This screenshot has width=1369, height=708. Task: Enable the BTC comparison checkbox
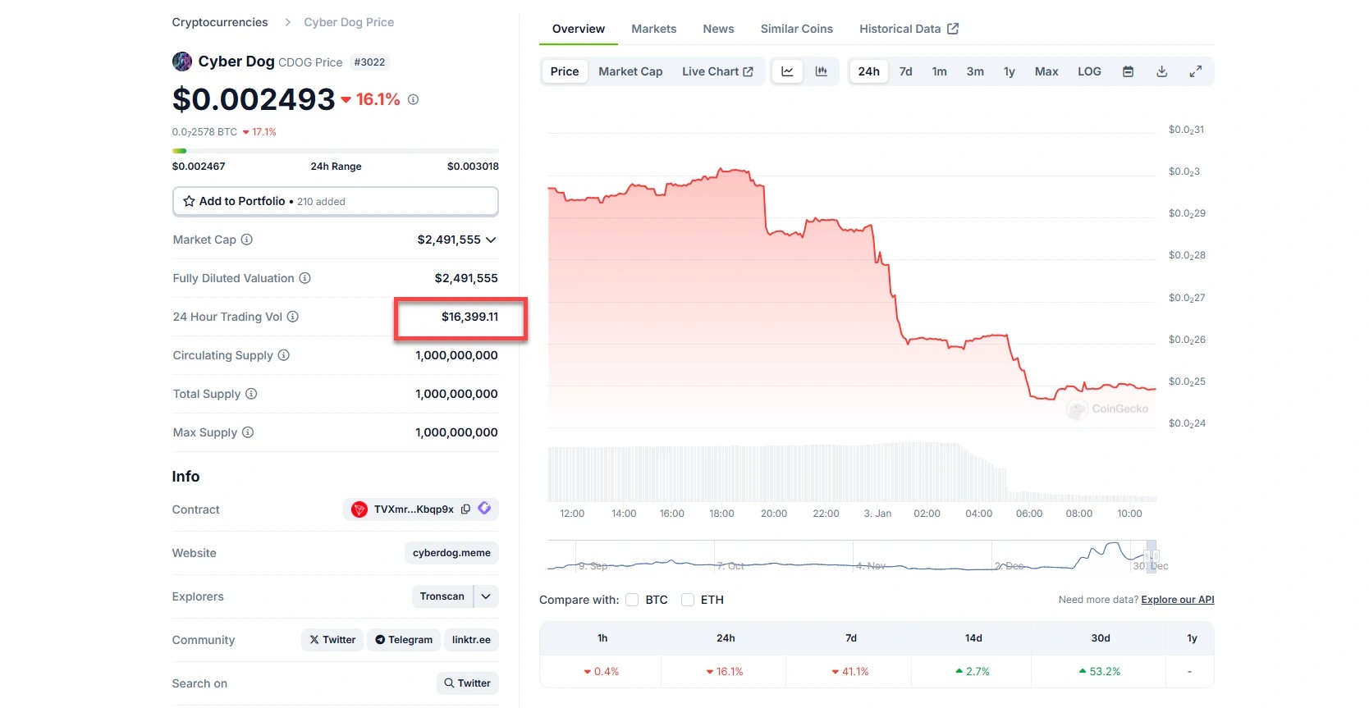[632, 600]
